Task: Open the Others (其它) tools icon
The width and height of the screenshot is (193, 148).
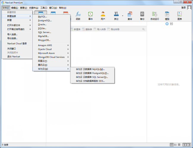Action: click(x=116, y=16)
